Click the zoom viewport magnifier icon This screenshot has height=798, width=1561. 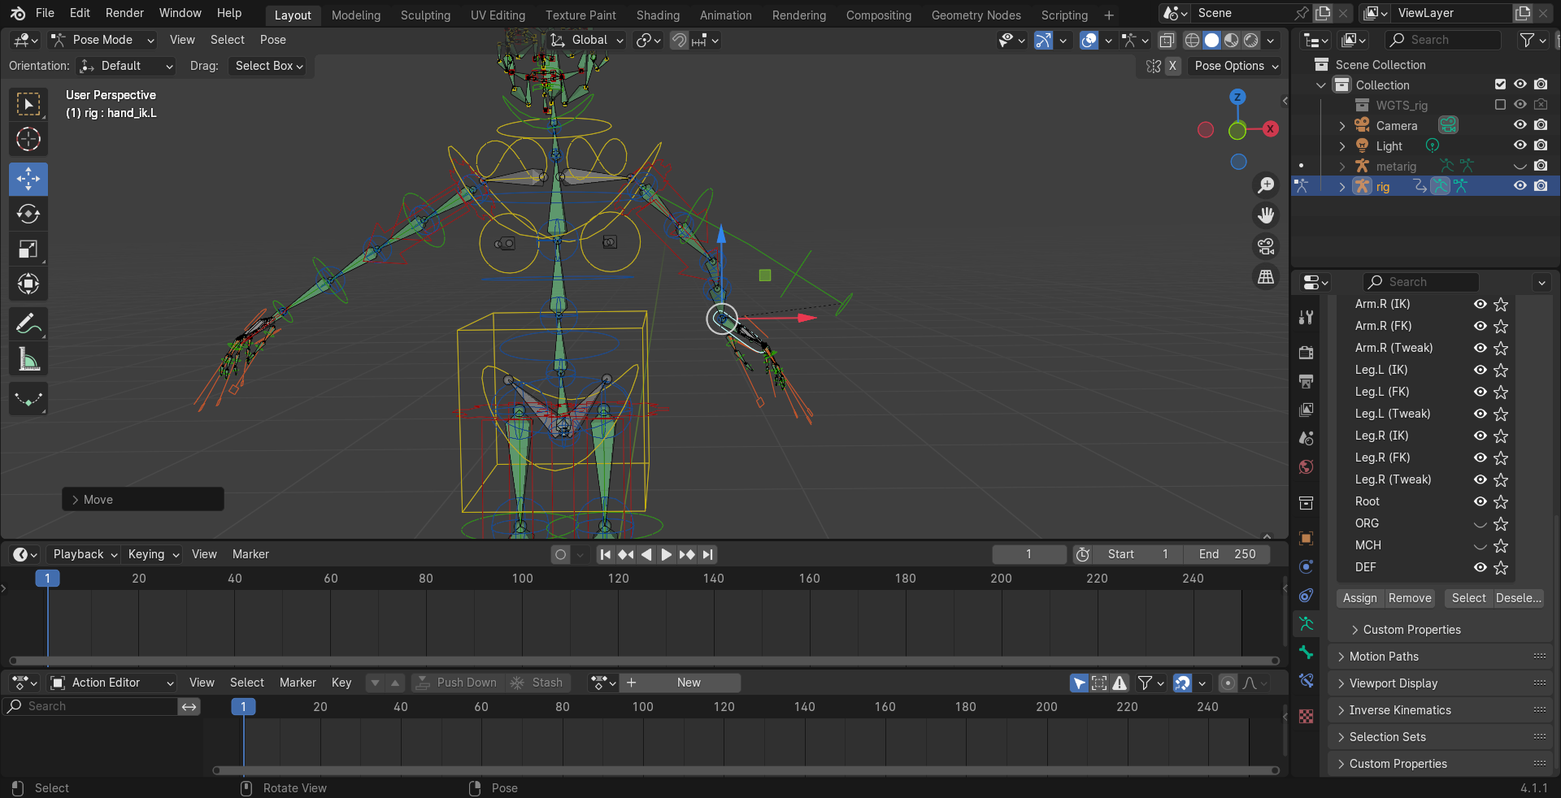(x=1266, y=185)
